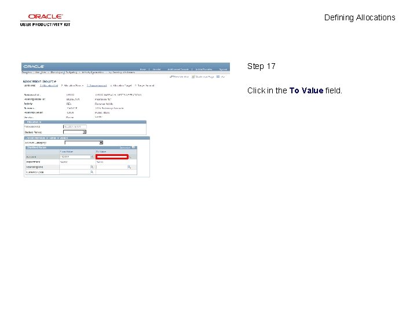
Task: Open the lookup for Currency Code
Action: click(x=92, y=172)
